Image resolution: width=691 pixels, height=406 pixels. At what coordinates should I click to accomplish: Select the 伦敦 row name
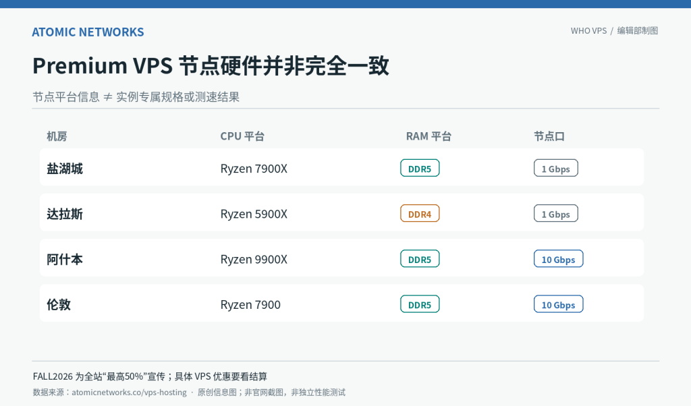(x=59, y=305)
